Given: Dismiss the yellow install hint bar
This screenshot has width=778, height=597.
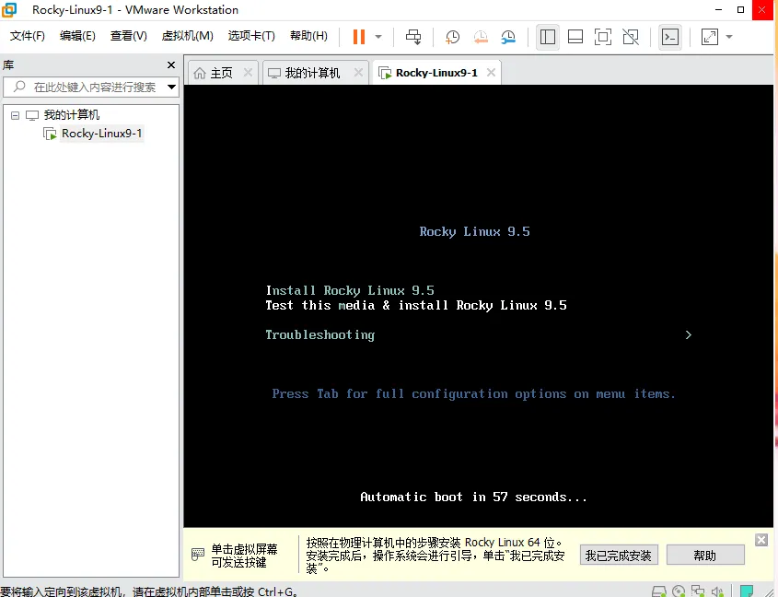Looking at the screenshot, I should 761,540.
